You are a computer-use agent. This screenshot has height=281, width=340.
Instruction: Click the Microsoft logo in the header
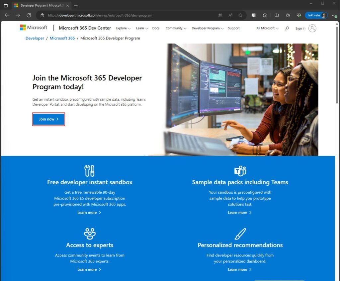pyautogui.click(x=33, y=27)
